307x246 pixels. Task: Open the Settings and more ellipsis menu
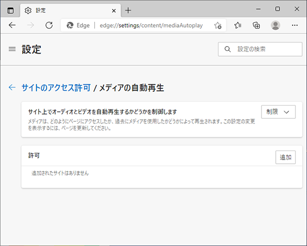(295, 25)
